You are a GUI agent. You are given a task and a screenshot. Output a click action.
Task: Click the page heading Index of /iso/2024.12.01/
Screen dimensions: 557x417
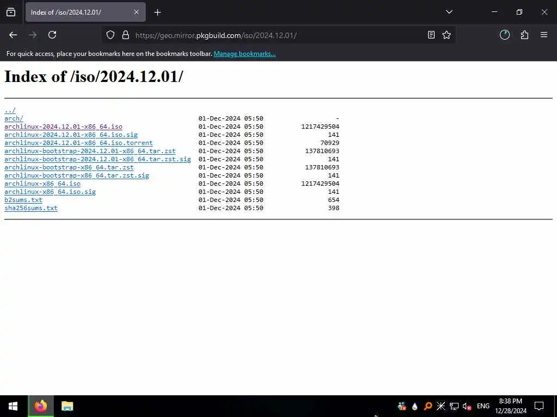[x=94, y=77]
